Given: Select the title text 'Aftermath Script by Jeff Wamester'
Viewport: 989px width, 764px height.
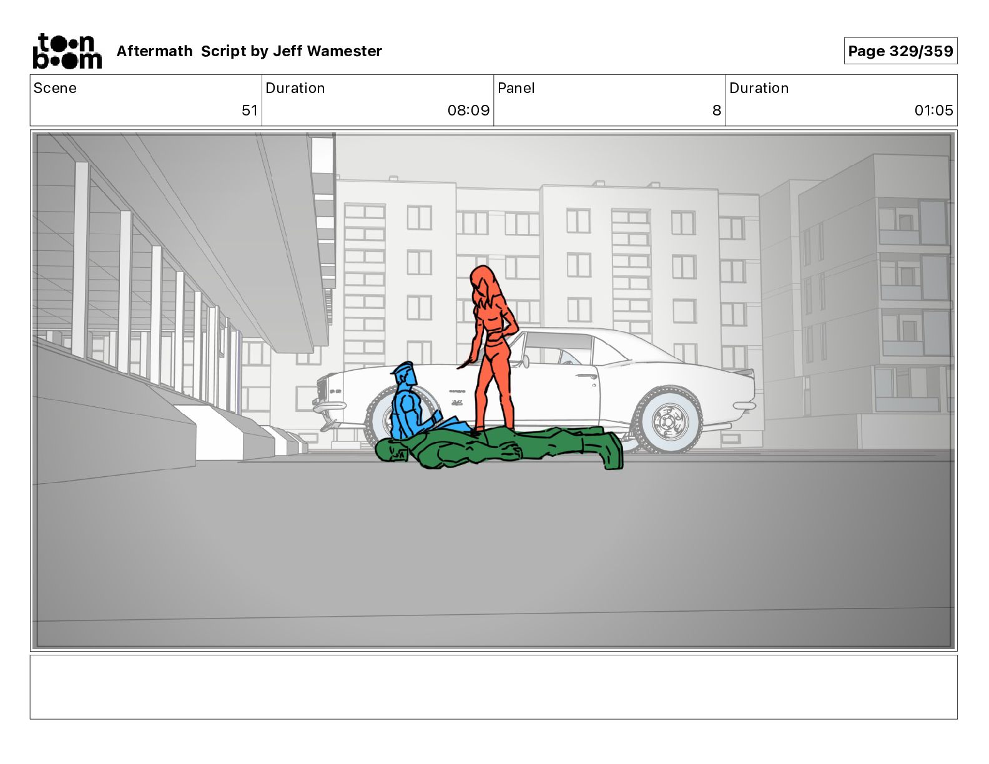Looking at the screenshot, I should click(249, 51).
